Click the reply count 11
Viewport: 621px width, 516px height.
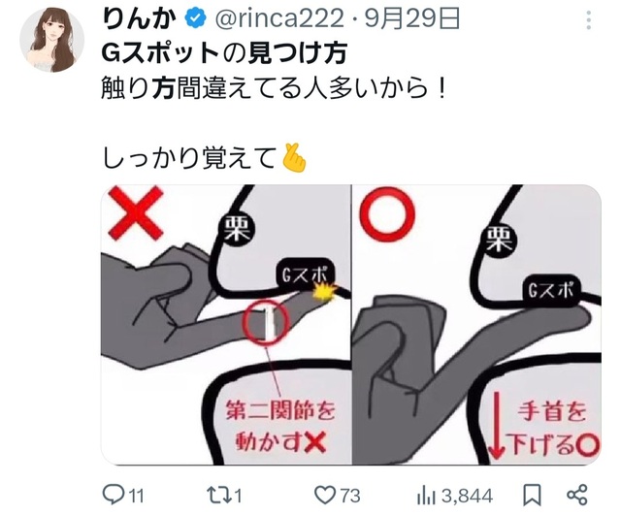[136, 497]
